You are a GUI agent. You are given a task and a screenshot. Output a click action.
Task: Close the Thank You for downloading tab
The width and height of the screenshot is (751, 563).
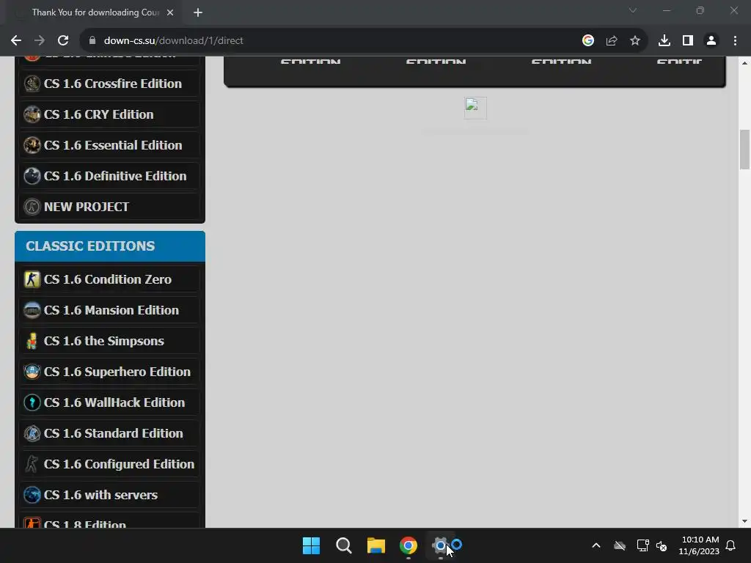[170, 12]
